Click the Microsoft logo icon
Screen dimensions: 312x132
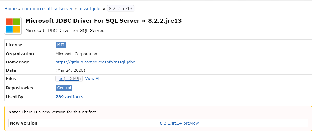[x=13, y=26]
